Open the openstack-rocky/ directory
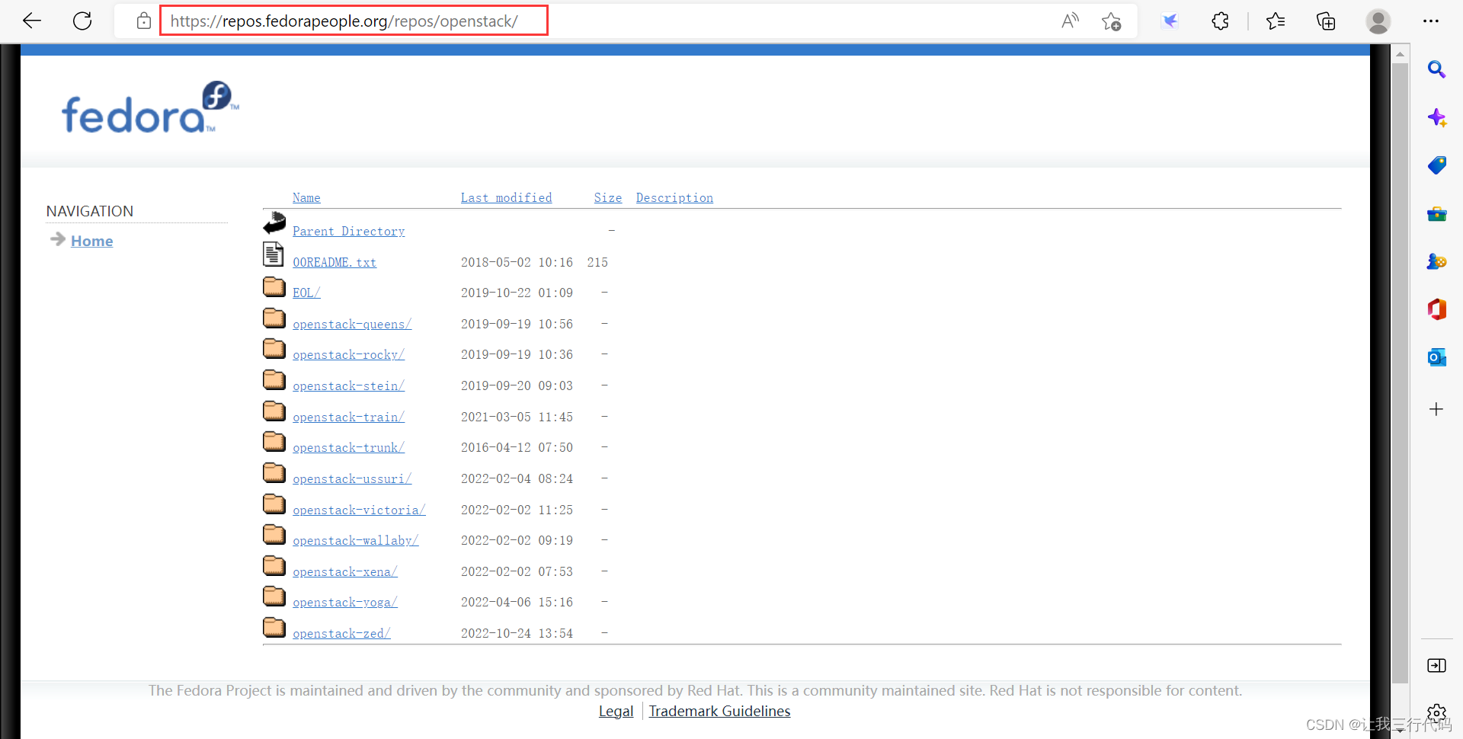Image resolution: width=1463 pixels, height=739 pixels. [348, 355]
